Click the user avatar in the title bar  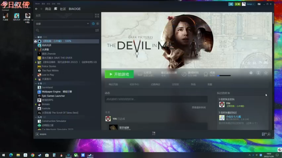pos(244,4)
